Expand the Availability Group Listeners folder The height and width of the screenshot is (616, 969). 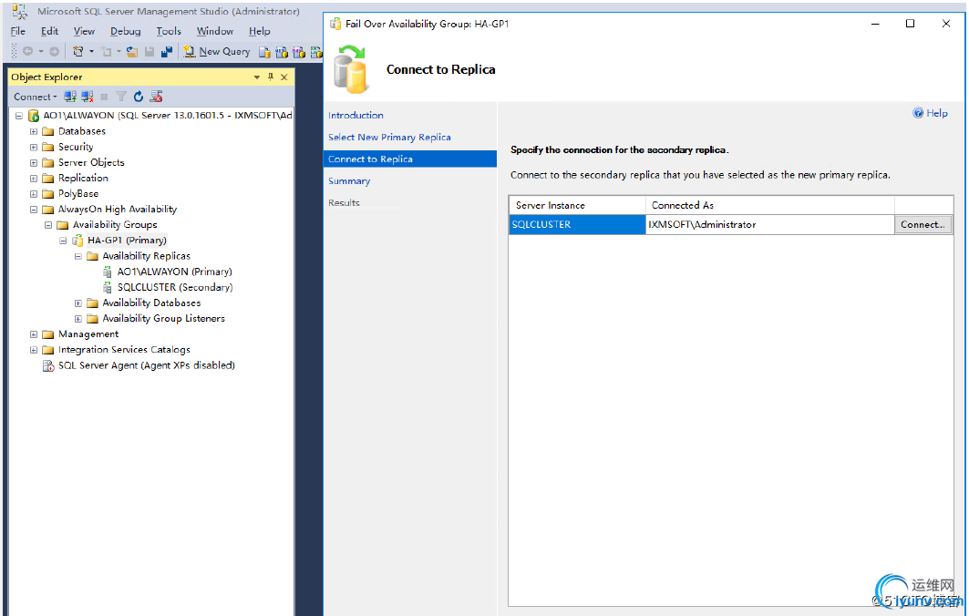[x=77, y=319]
